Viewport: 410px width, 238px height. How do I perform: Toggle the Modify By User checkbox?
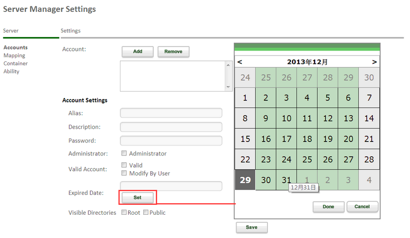[x=124, y=173]
